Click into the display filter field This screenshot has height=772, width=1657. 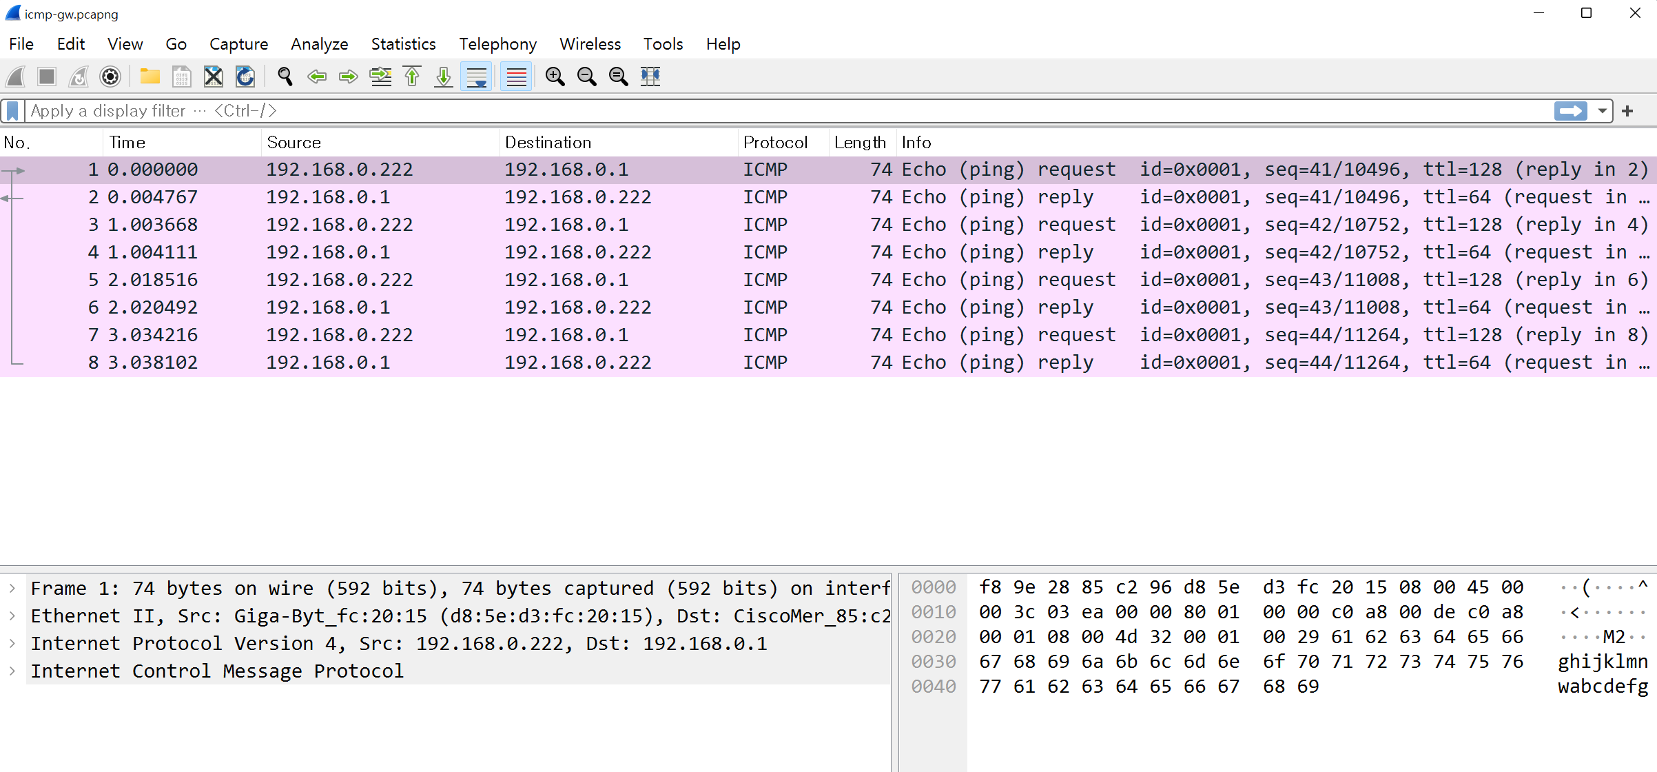[x=758, y=111]
